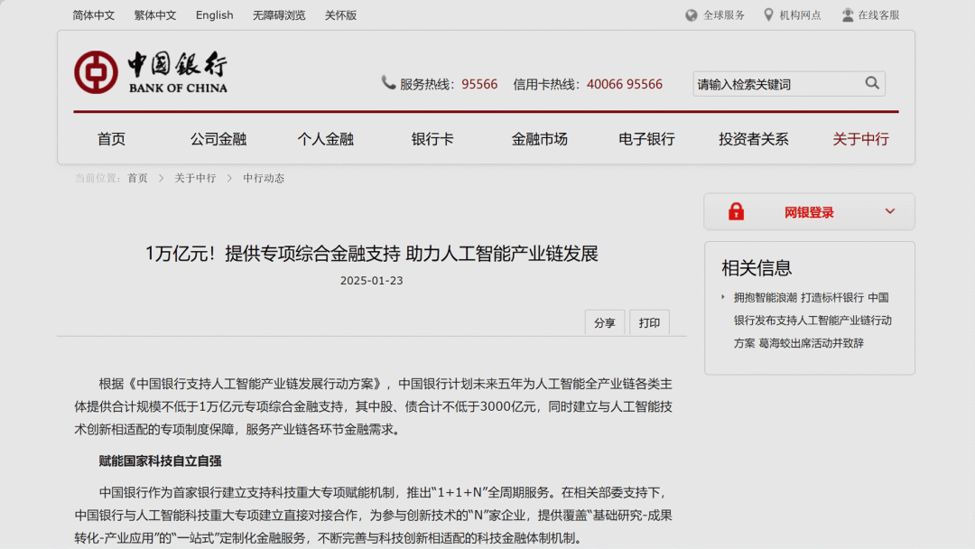Click the globe icon for 全球服务
The height and width of the screenshot is (549, 975).
coord(691,15)
